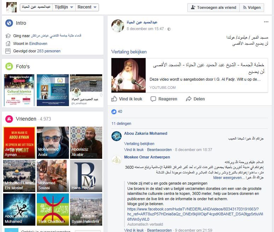Click the Toevoegen als vriend button

click(x=214, y=7)
